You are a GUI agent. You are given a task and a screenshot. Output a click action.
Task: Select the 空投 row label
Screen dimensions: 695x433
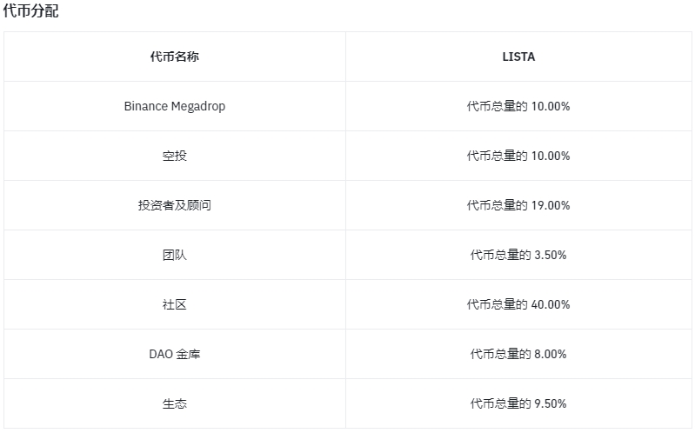tap(174, 156)
